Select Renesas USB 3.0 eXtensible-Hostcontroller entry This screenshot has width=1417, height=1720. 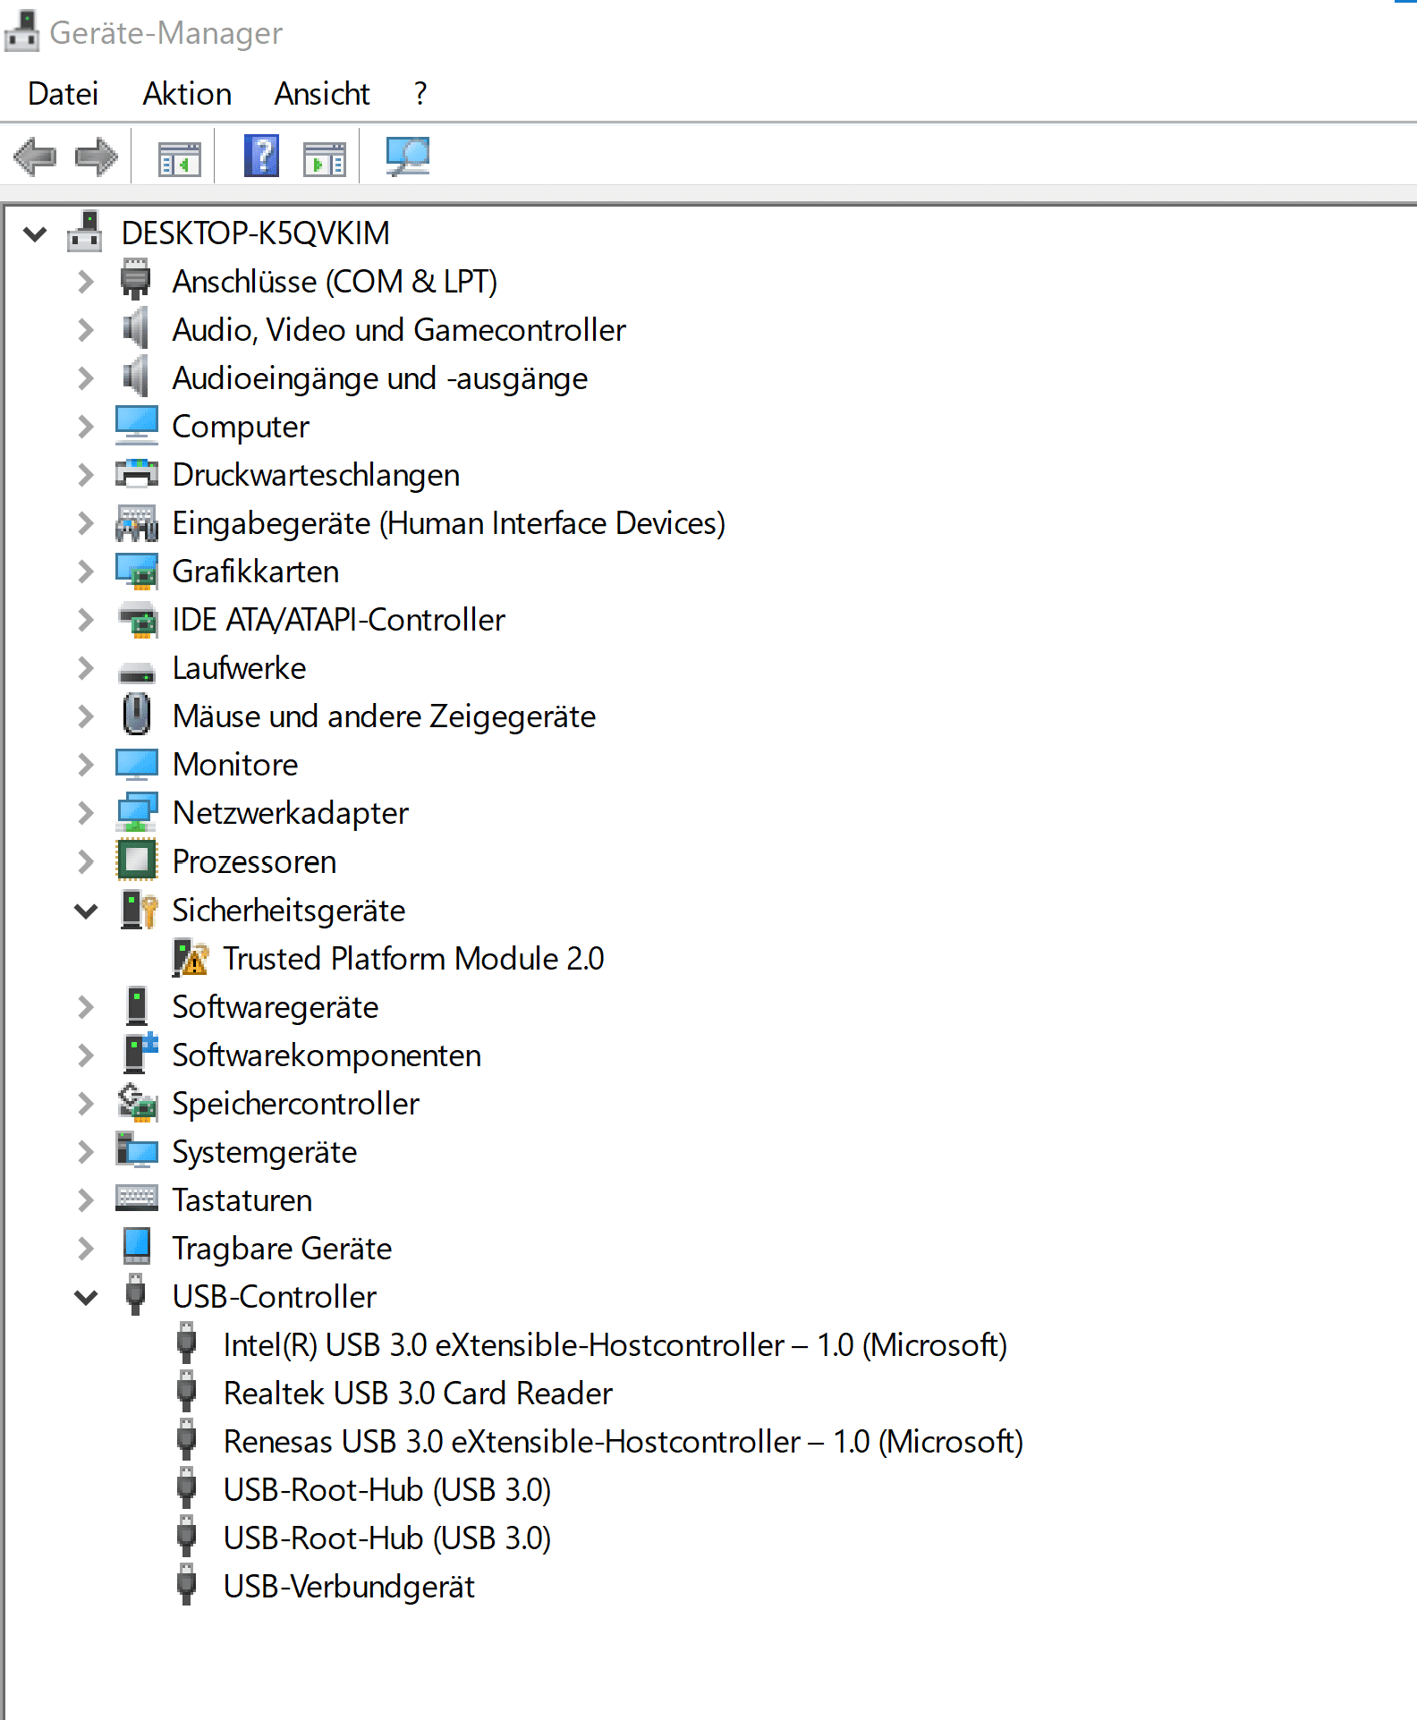point(624,1442)
